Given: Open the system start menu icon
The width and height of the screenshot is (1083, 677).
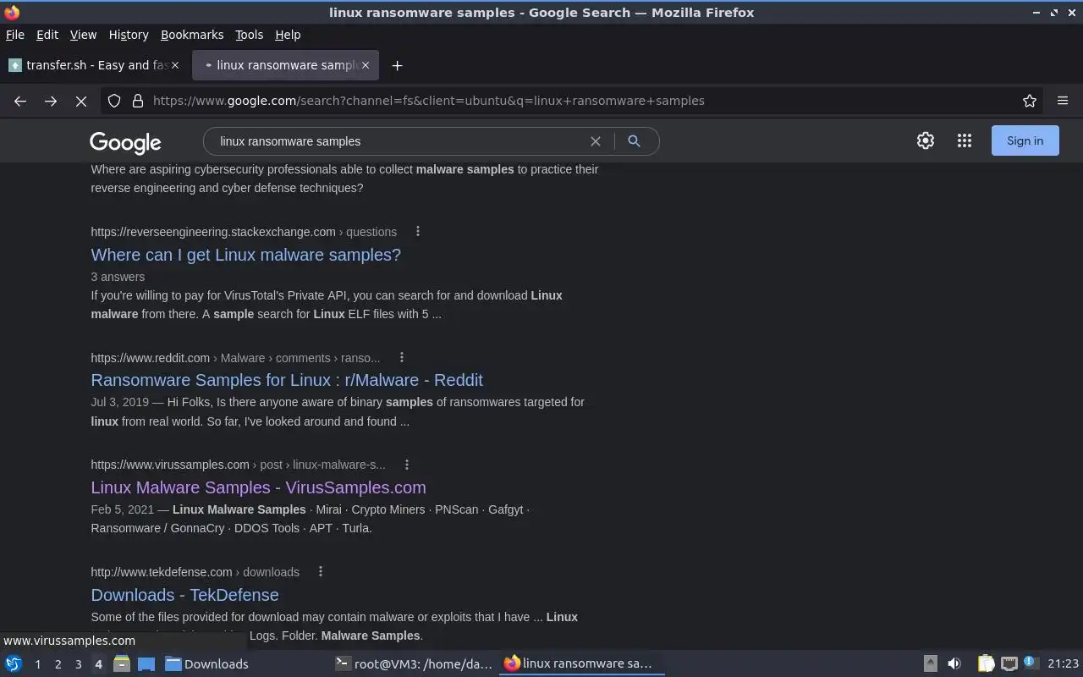Looking at the screenshot, I should [13, 663].
